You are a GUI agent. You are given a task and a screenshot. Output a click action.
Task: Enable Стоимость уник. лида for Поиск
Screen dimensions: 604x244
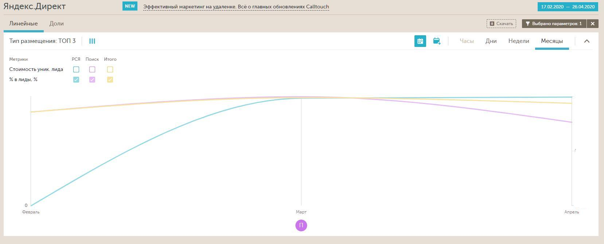coord(92,69)
